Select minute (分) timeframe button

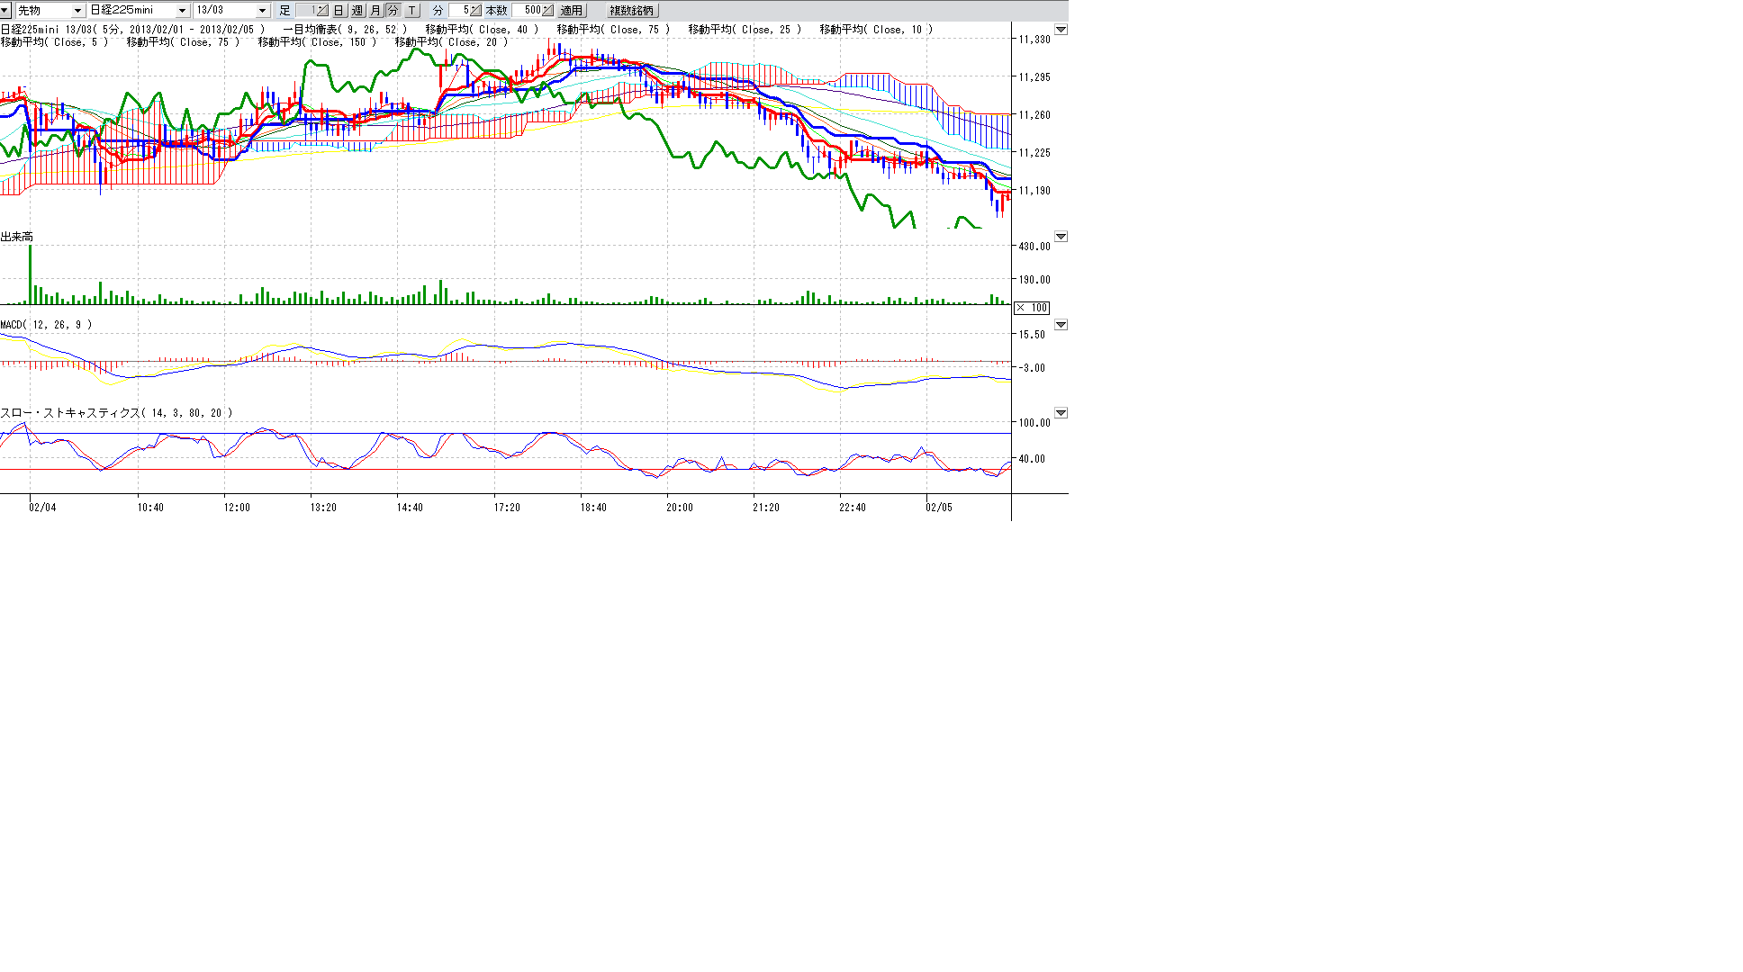393,11
